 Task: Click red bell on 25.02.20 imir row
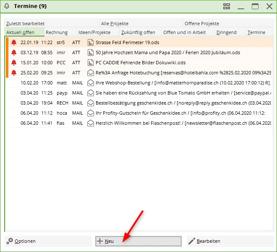coord(14,73)
